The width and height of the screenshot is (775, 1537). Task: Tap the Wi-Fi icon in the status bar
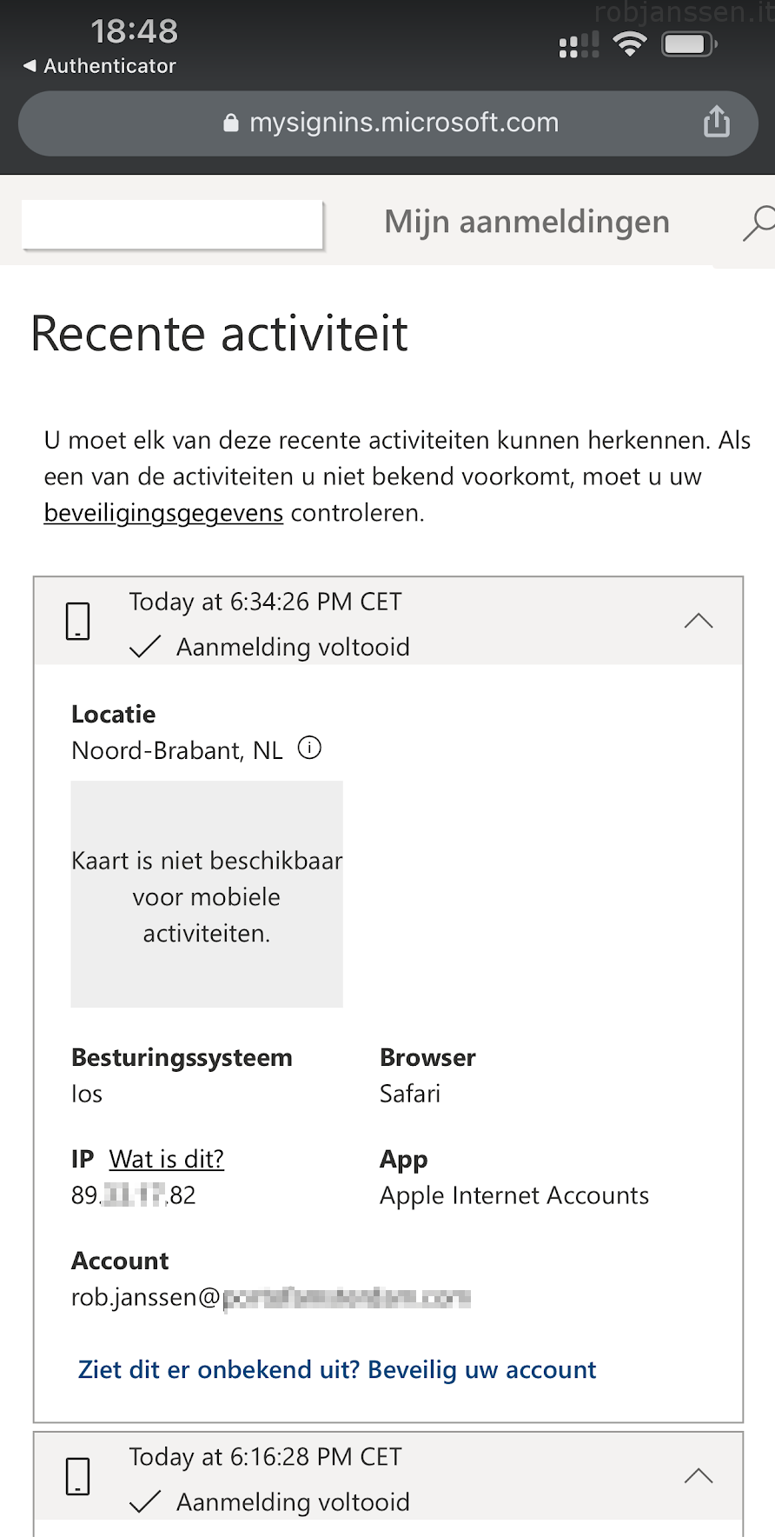629,43
